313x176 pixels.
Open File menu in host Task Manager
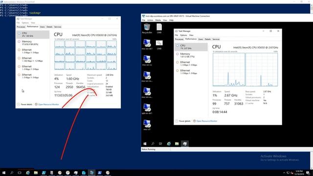tap(18, 23)
